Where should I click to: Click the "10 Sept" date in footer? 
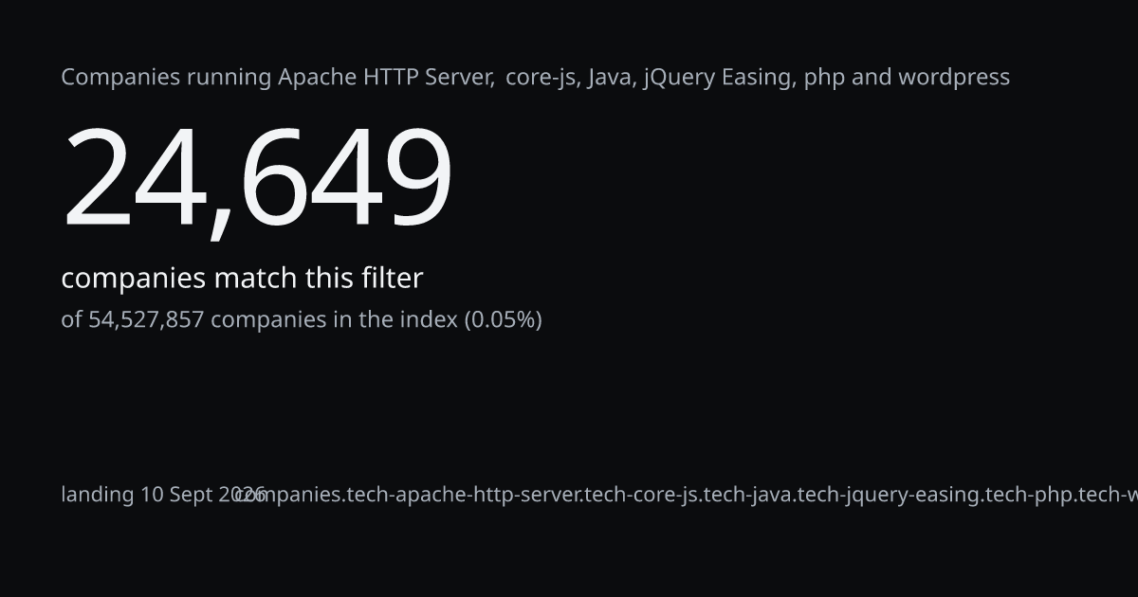click(176, 495)
